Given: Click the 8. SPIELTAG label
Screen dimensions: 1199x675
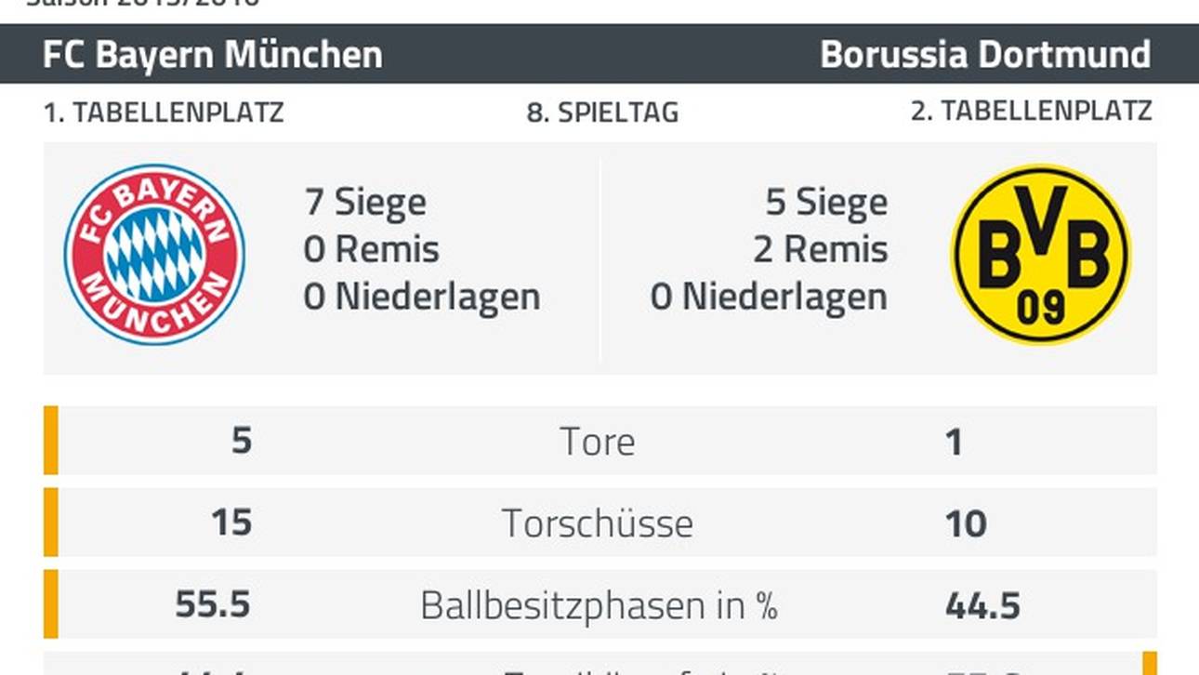Looking at the screenshot, I should click(602, 112).
